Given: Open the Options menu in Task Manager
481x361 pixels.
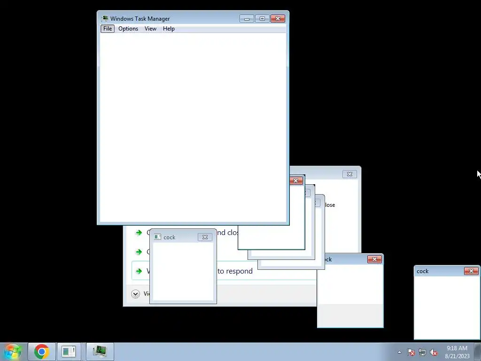Looking at the screenshot, I should click(128, 29).
